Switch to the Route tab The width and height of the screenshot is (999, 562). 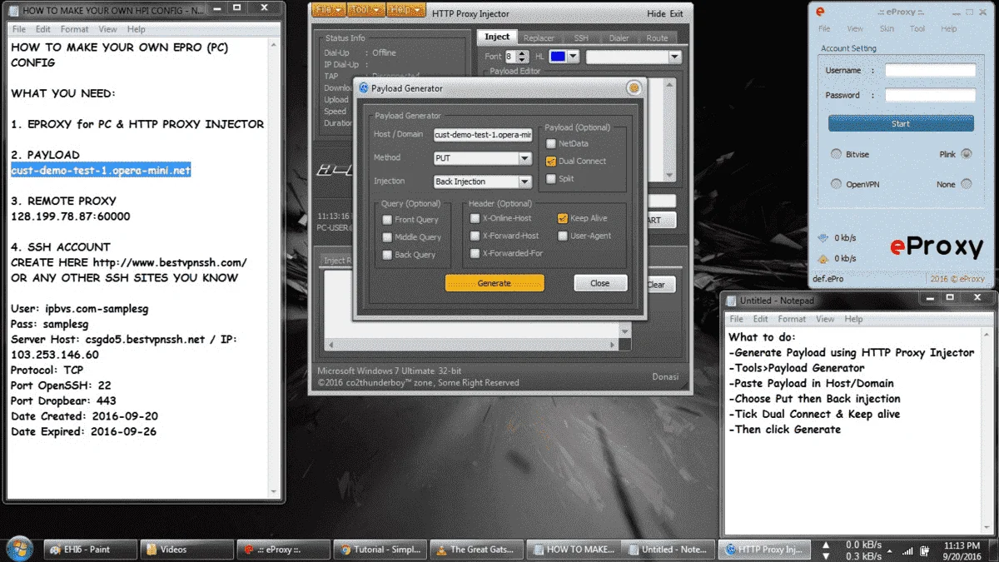(x=657, y=37)
